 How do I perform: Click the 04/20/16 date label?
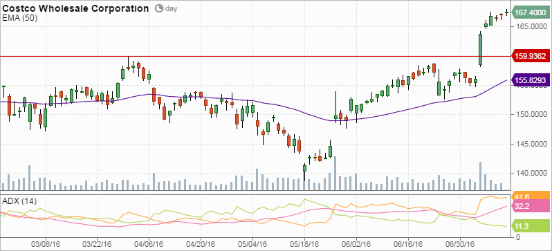tap(201, 243)
